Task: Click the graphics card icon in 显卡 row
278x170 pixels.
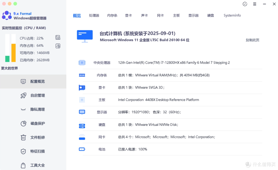Action: click(82, 88)
